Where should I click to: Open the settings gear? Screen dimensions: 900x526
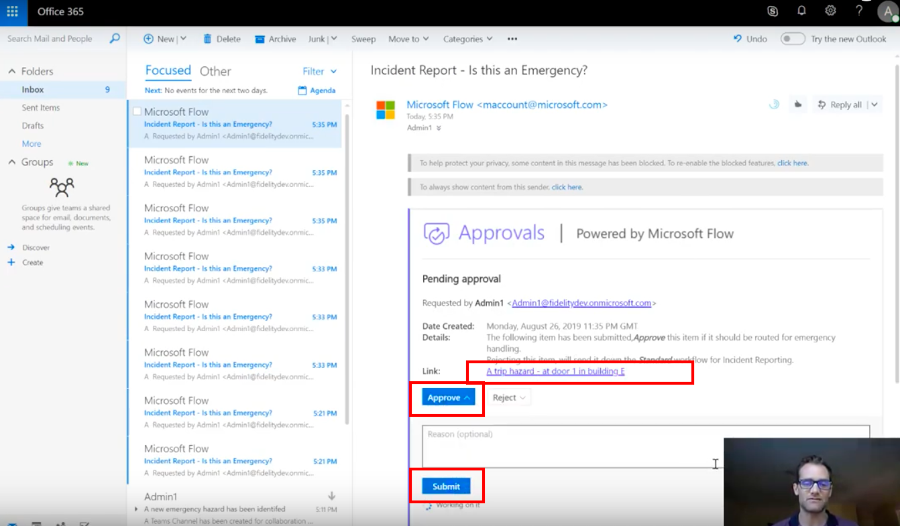830,11
